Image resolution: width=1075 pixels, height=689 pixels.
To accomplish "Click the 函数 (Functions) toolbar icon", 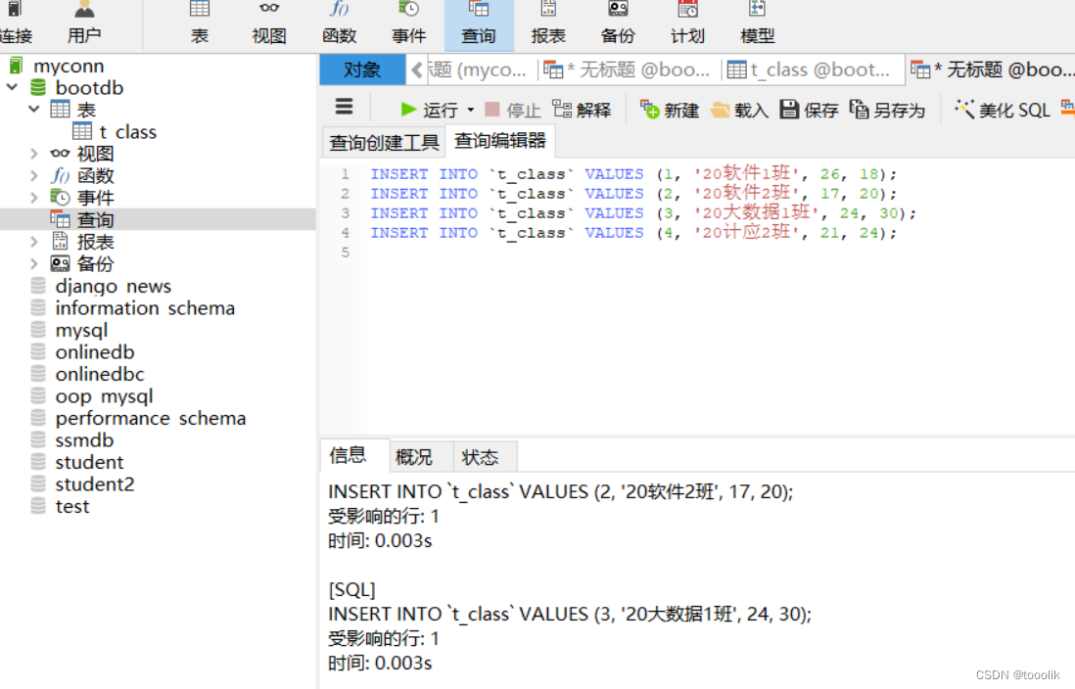I will pos(339,22).
